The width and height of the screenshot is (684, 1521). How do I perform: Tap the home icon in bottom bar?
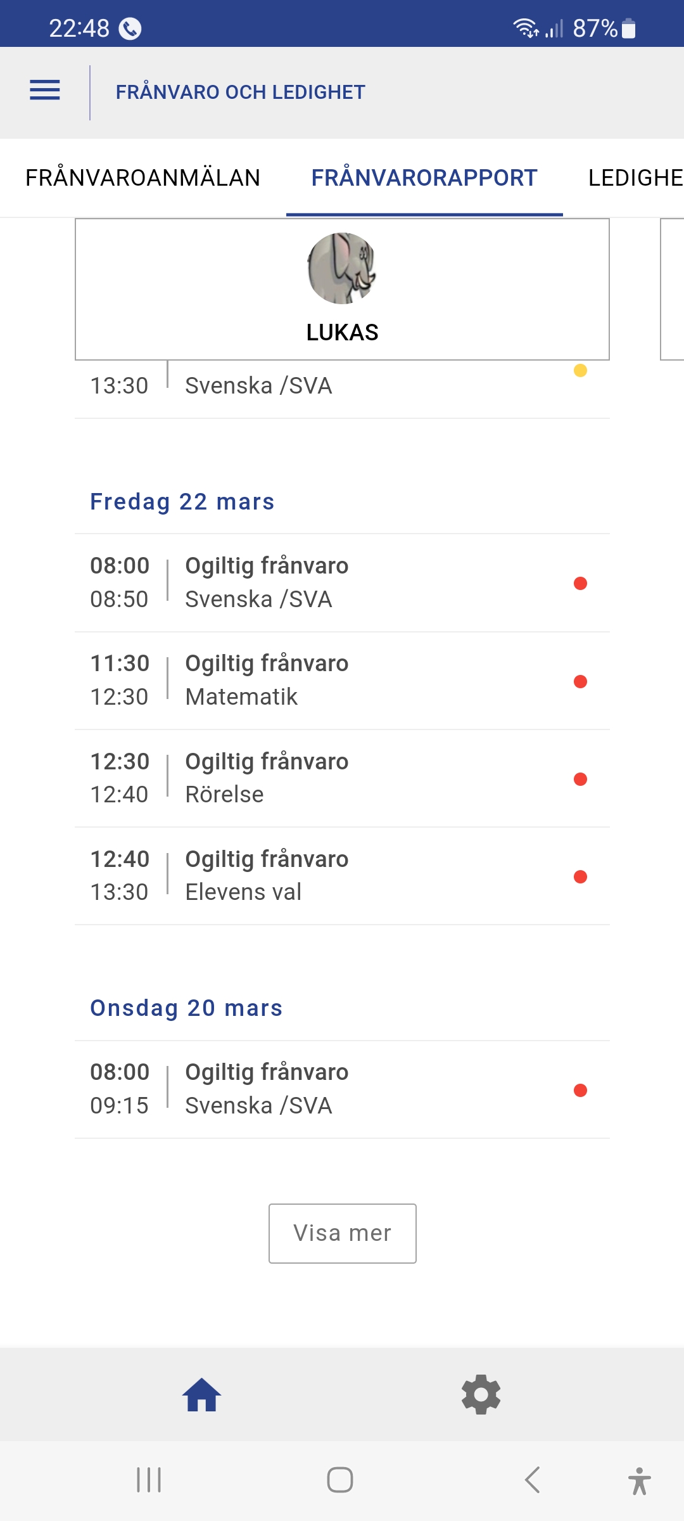[201, 1394]
